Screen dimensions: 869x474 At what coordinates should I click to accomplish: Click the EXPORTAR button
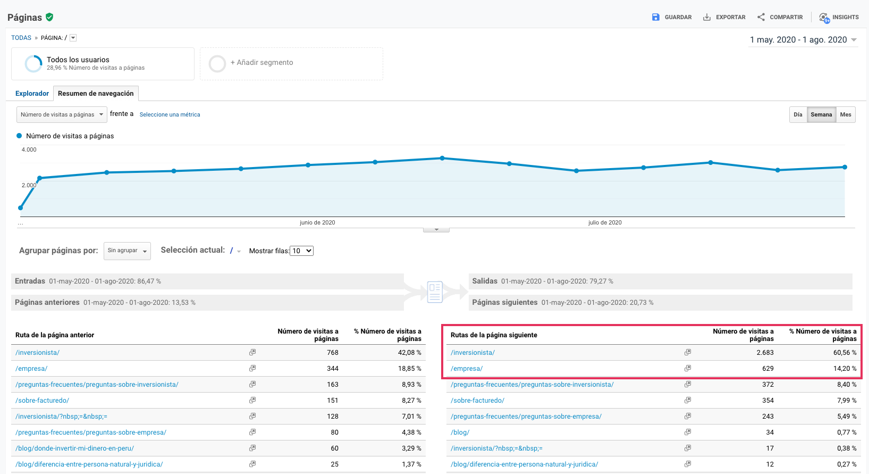pyautogui.click(x=724, y=17)
